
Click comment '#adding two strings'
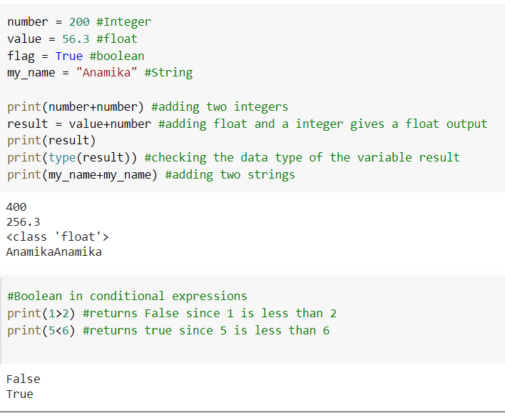pos(230,175)
